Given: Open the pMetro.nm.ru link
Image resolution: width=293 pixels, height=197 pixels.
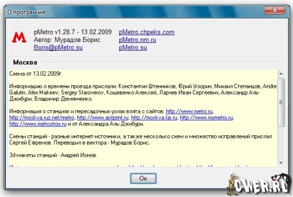Looking at the screenshot, I should click(137, 40).
